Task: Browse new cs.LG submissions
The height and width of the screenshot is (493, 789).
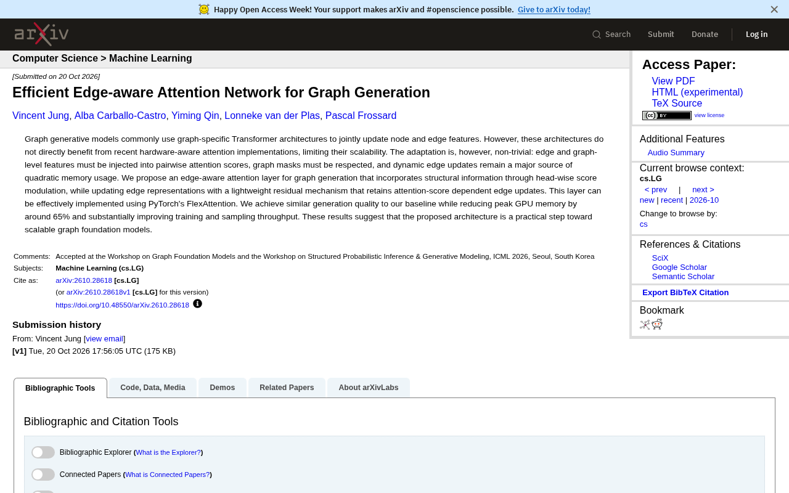Action: 647,200
